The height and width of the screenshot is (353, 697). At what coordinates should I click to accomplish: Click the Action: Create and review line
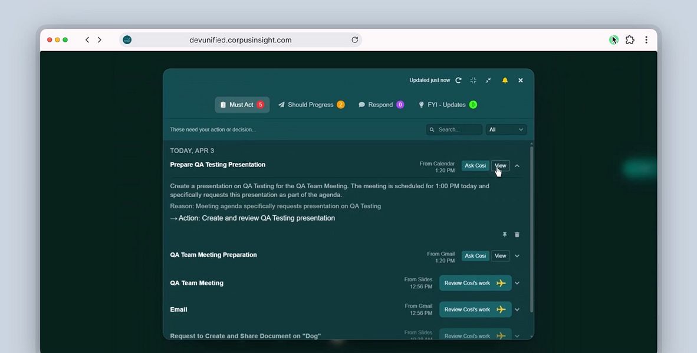click(252, 218)
